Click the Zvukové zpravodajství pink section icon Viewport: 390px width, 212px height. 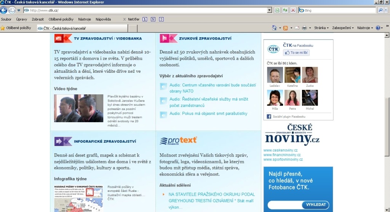[169, 38]
